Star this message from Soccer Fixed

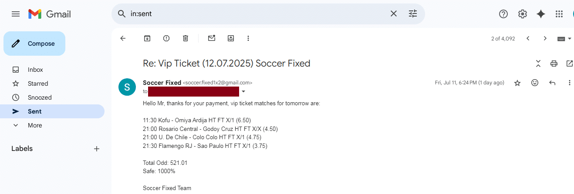point(517,83)
